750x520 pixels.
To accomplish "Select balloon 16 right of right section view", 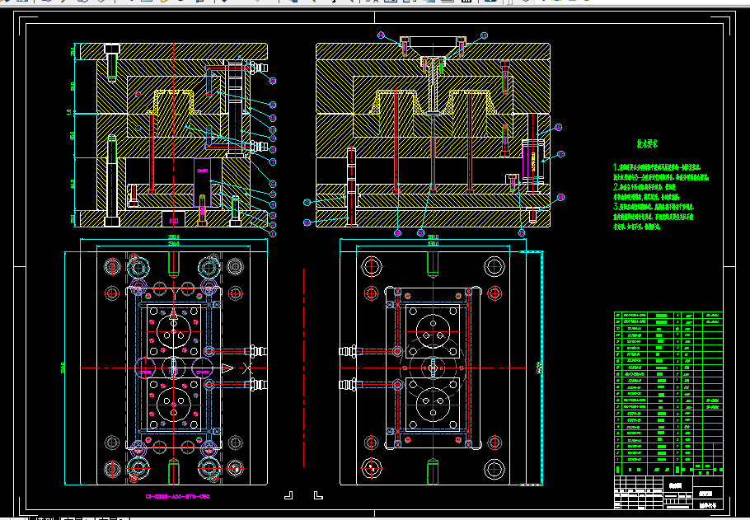I will [x=558, y=127].
